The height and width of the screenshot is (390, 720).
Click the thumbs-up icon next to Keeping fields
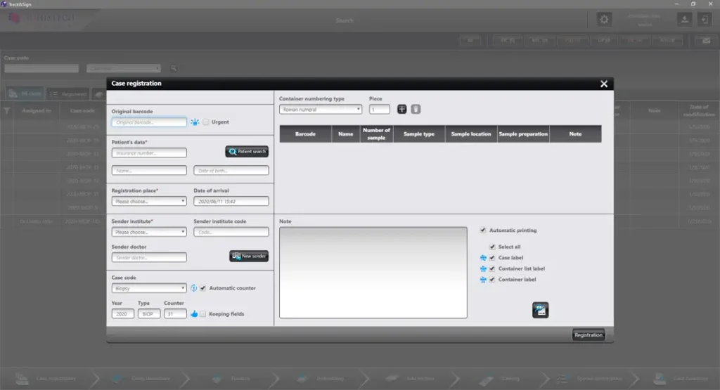[194, 314]
